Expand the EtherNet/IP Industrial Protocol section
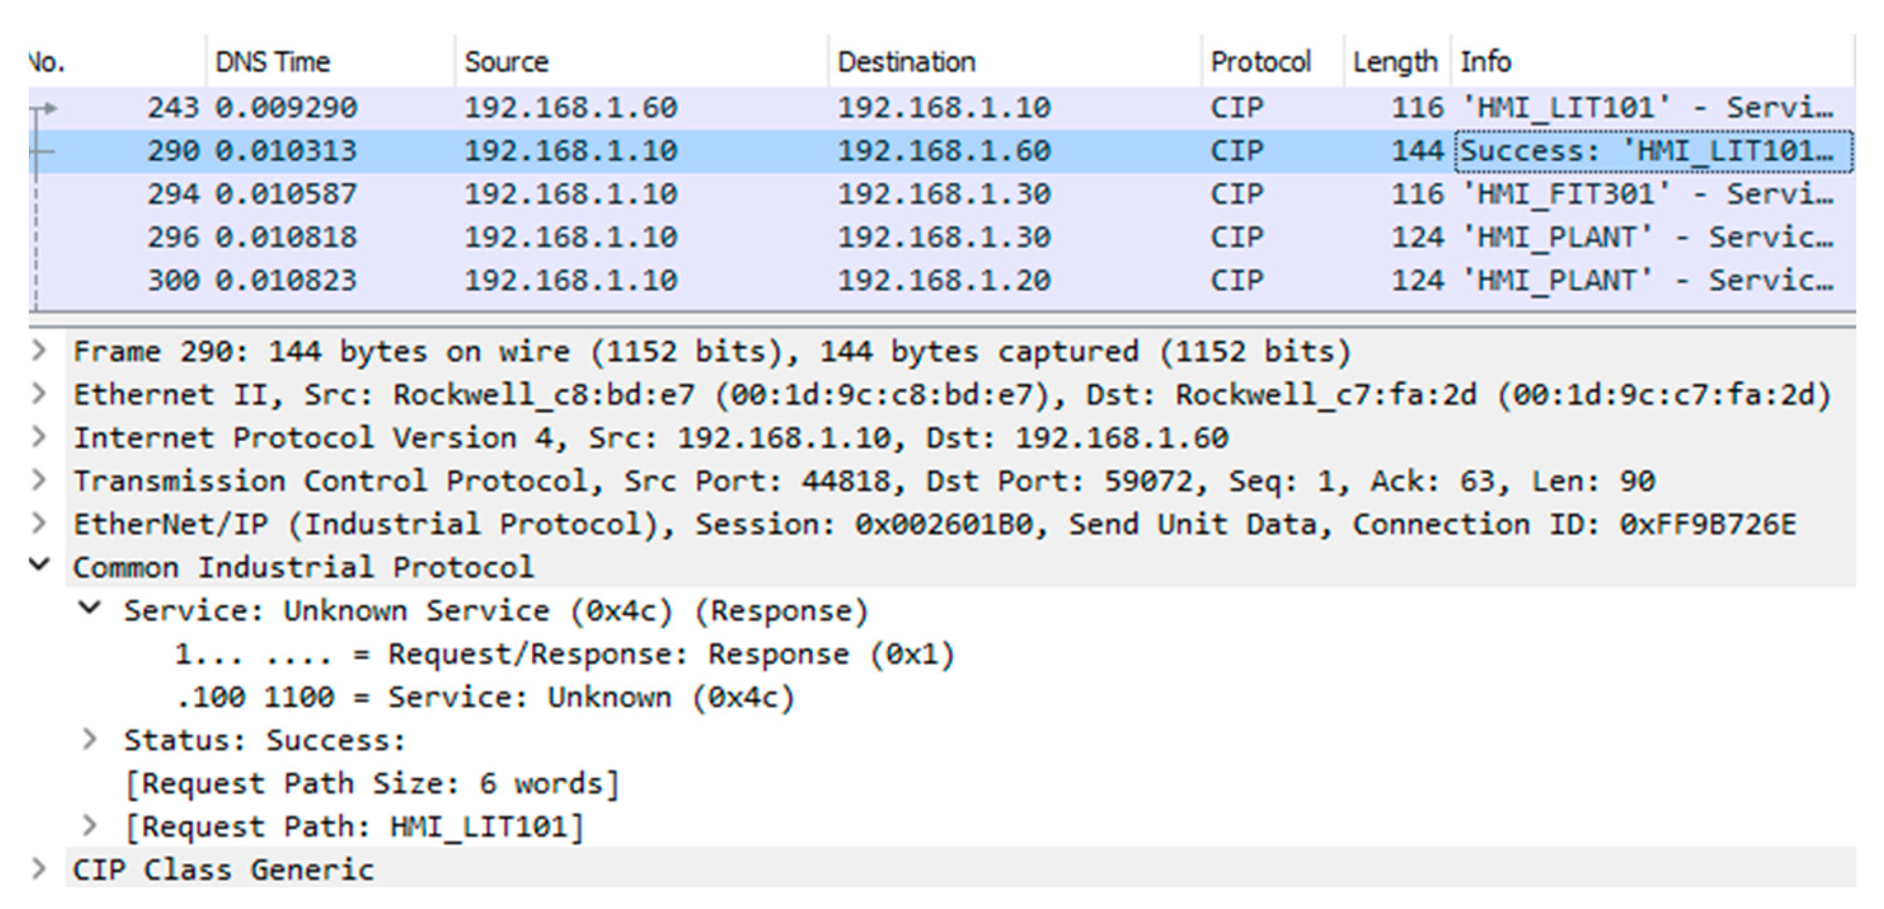The width and height of the screenshot is (1884, 909). (39, 524)
